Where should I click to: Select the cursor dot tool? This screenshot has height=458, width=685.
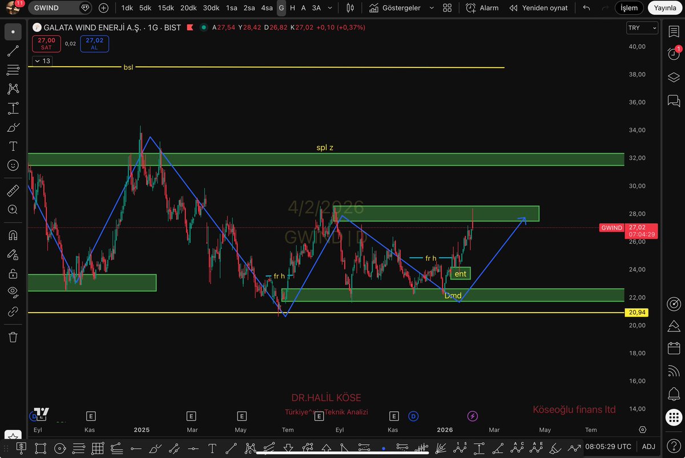(x=13, y=32)
